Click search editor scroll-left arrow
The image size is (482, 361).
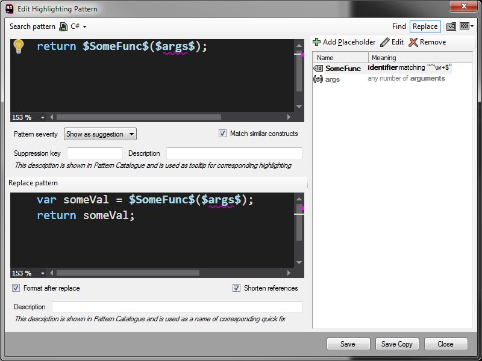(x=52, y=117)
